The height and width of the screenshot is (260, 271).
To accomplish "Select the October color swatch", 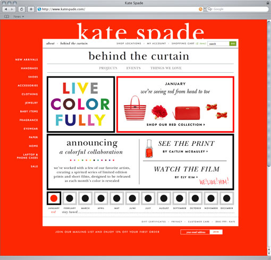I will click(x=195, y=198).
